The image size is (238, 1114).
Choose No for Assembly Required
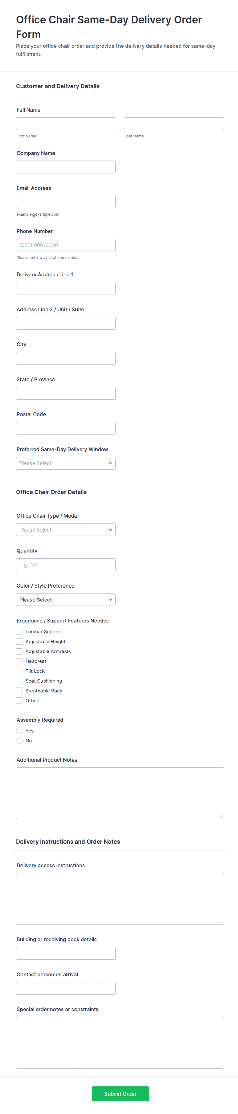pyautogui.click(x=19, y=741)
